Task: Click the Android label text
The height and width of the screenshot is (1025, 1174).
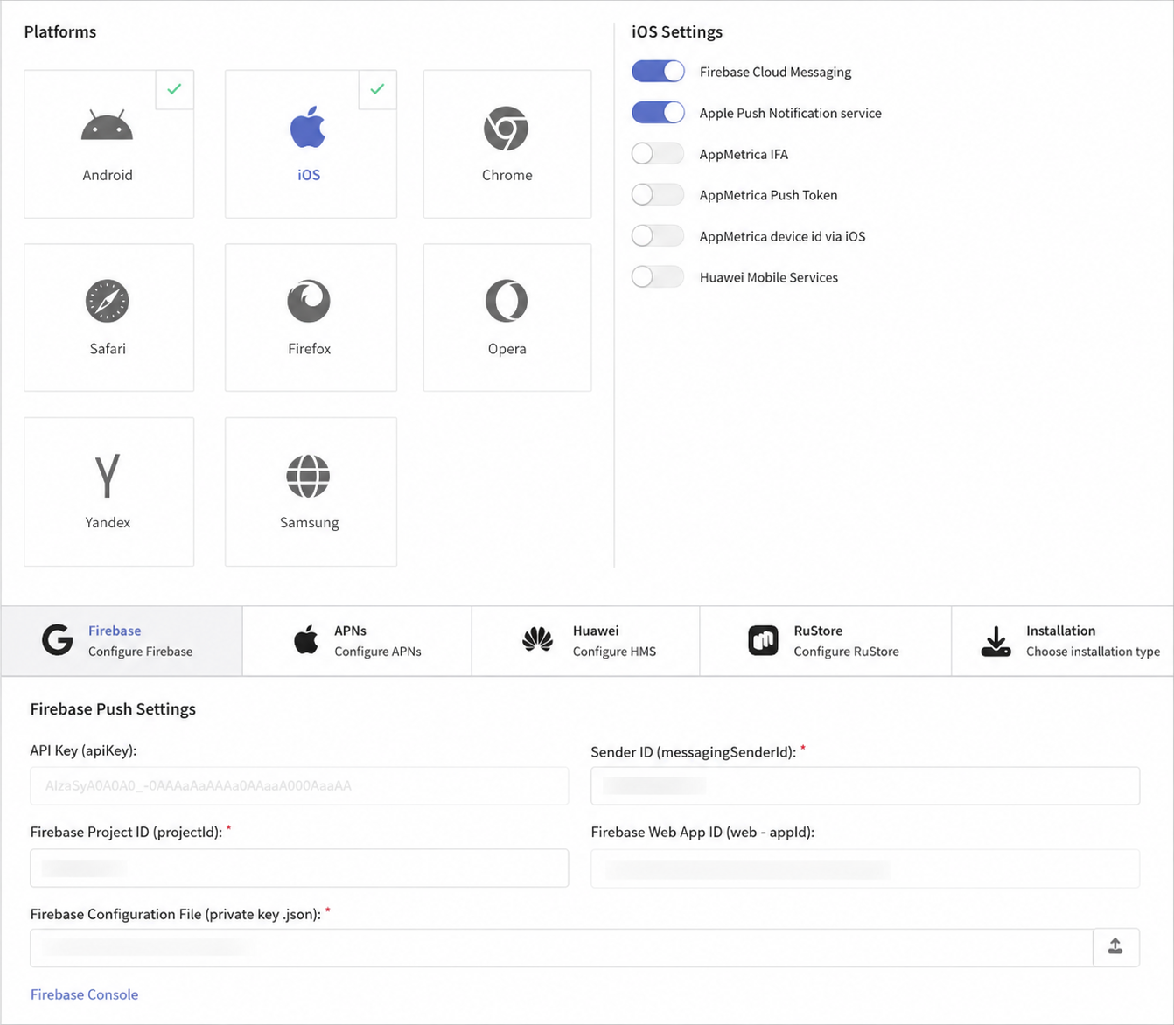Action: tap(108, 175)
